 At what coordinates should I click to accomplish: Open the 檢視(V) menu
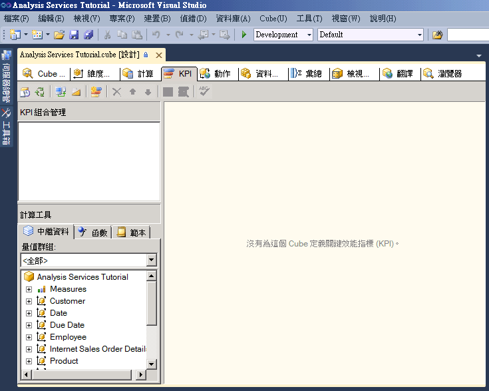coord(86,19)
